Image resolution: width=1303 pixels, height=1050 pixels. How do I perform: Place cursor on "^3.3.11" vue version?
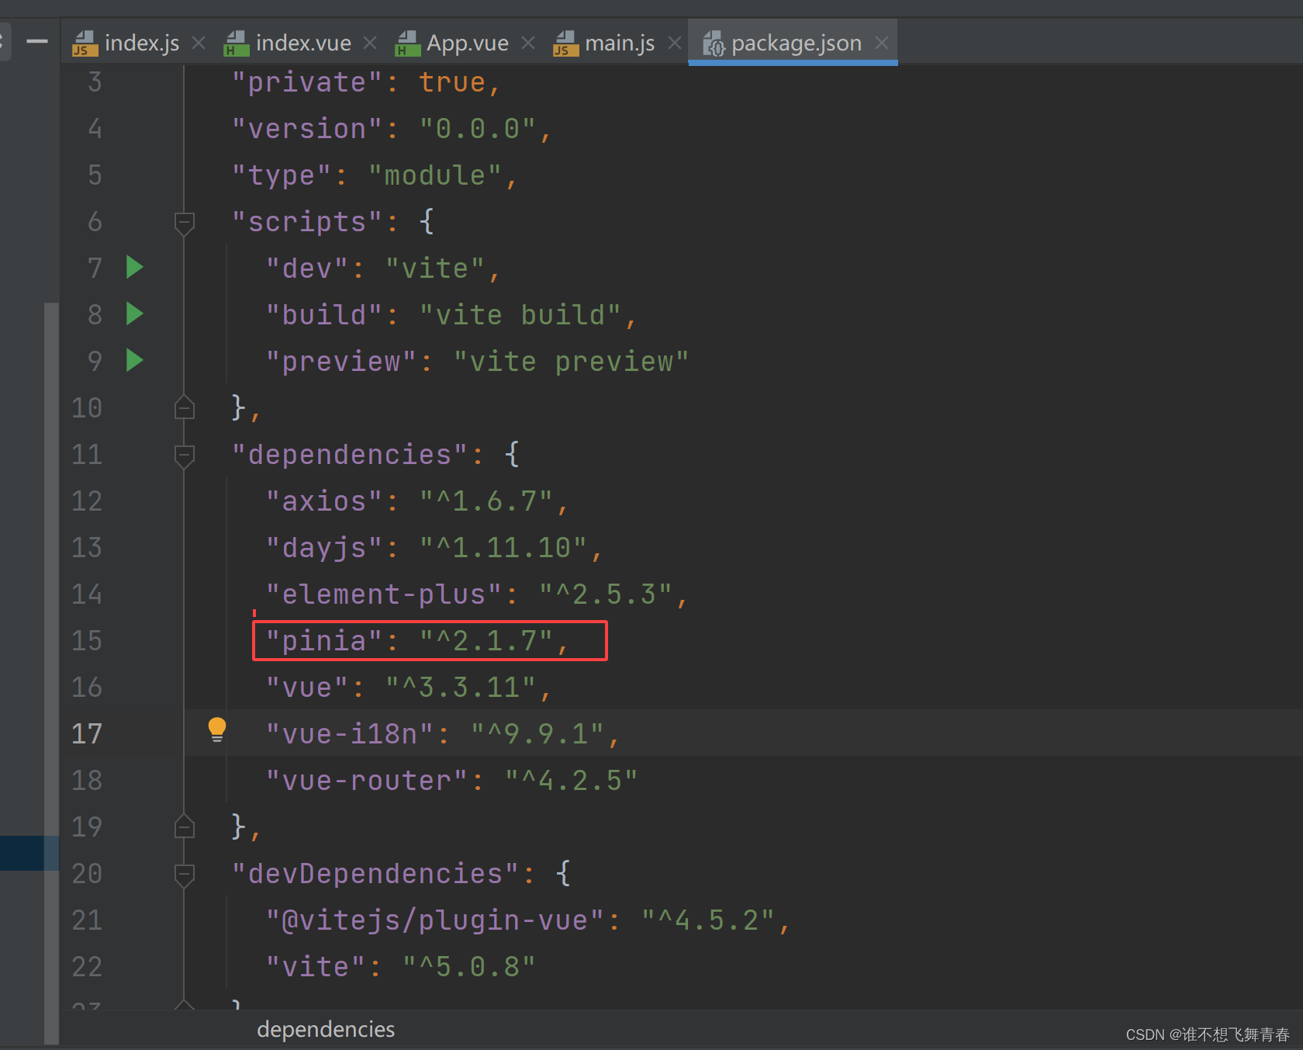point(461,688)
